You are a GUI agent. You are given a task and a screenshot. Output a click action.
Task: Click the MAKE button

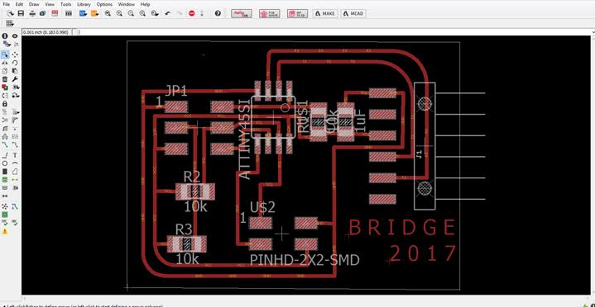point(325,14)
